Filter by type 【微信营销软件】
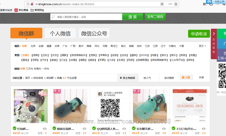This screenshot has height=136, width=226. tap(79, 55)
